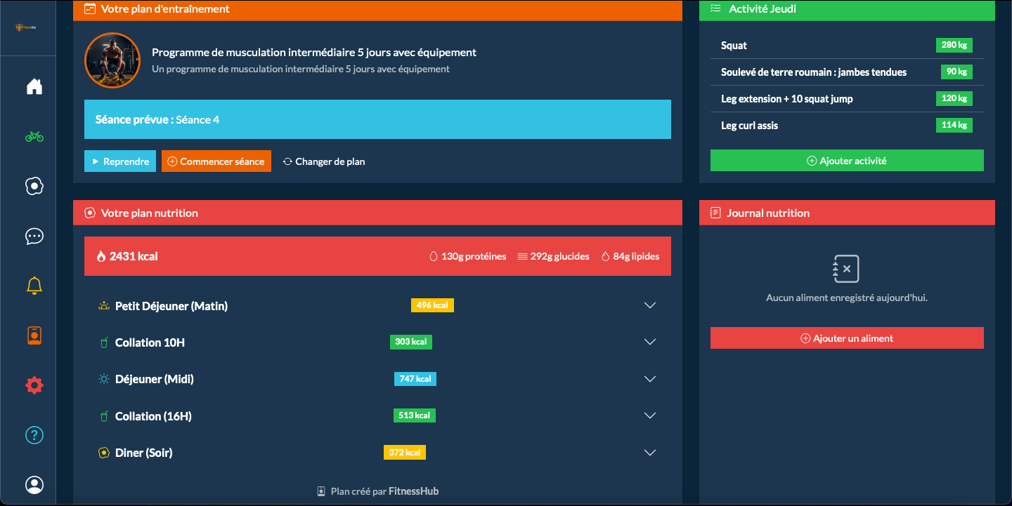Expand the Collation 10H section
Image resolution: width=1012 pixels, height=506 pixels.
[x=649, y=342]
